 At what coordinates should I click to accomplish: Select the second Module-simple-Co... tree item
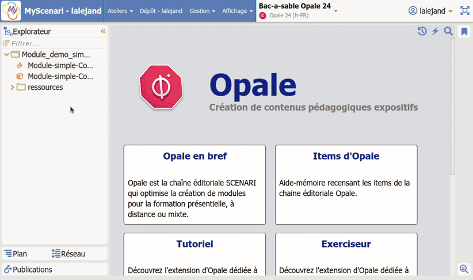point(60,76)
